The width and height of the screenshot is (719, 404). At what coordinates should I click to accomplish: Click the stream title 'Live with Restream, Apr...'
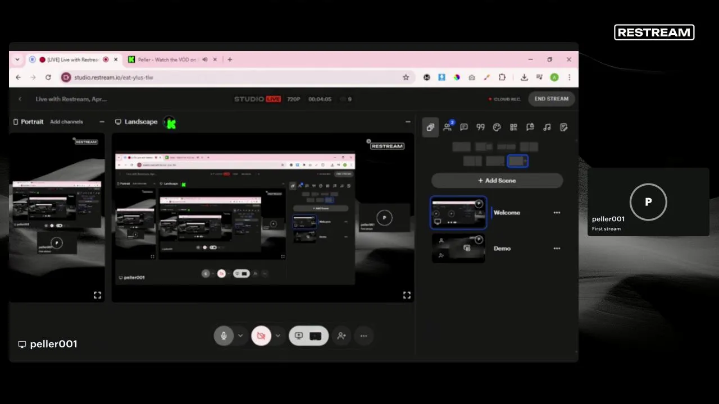pyautogui.click(x=71, y=99)
